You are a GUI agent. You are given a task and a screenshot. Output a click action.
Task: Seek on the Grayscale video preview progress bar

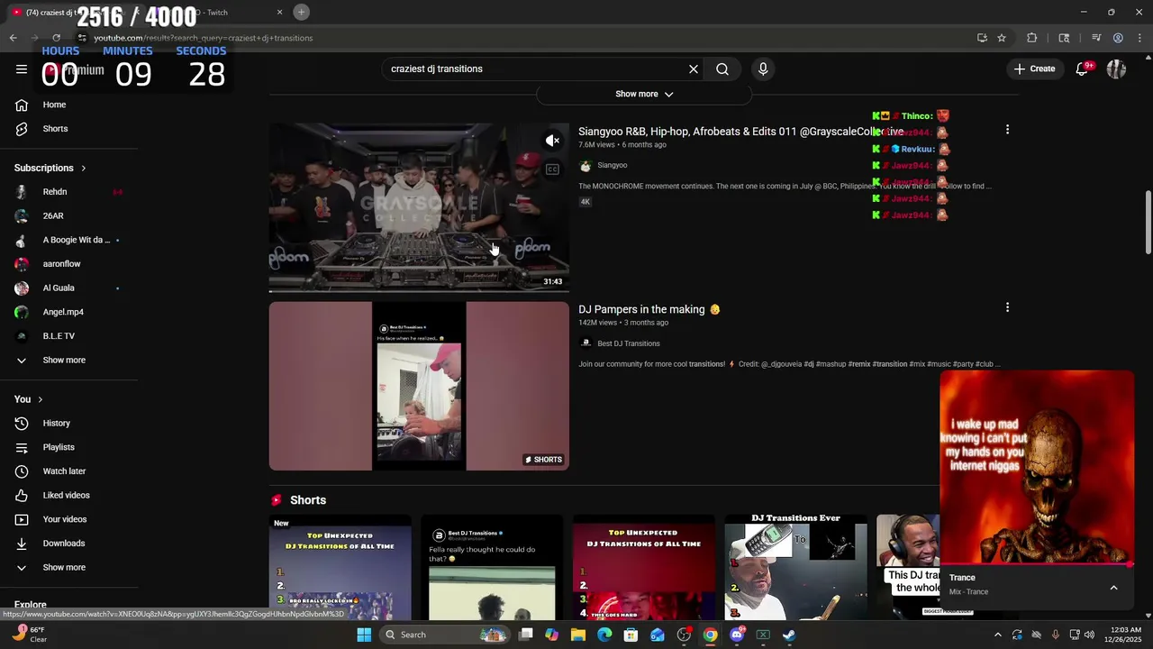(x=419, y=291)
